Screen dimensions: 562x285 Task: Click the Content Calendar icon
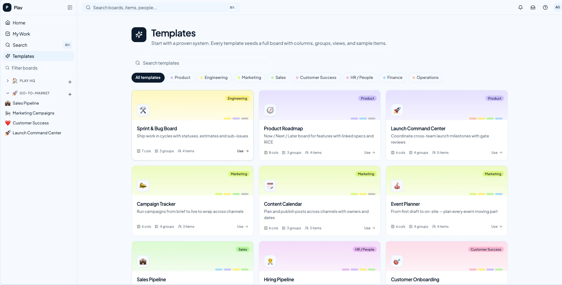coord(270,186)
